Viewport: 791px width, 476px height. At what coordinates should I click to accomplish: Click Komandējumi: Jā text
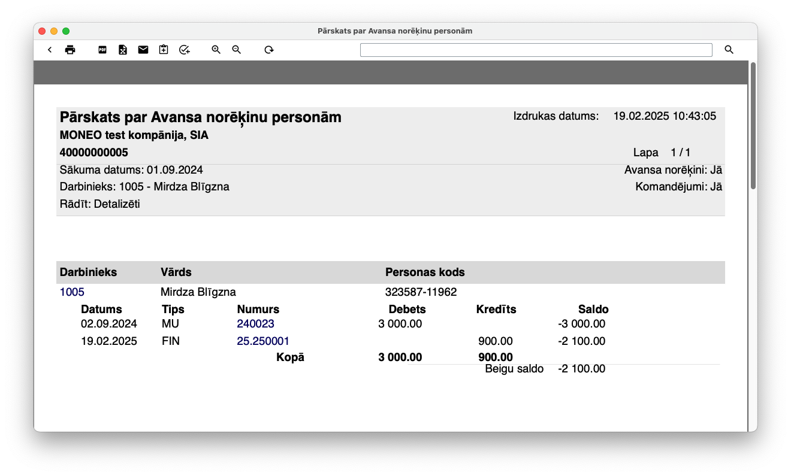[678, 187]
